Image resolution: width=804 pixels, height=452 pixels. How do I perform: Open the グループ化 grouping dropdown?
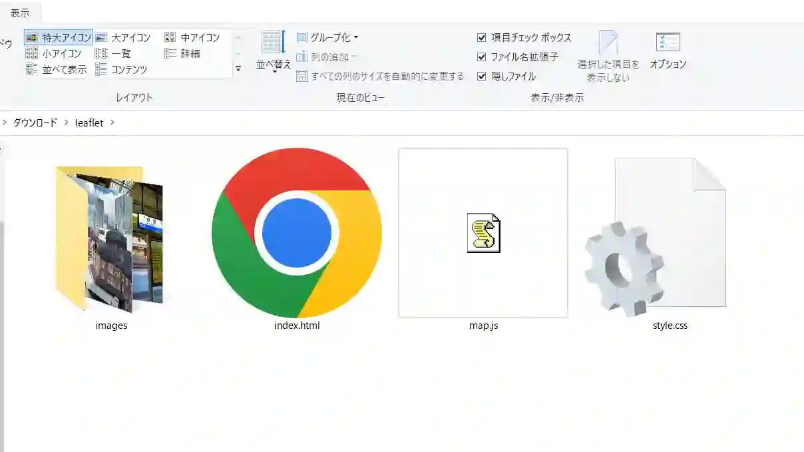[x=330, y=37]
